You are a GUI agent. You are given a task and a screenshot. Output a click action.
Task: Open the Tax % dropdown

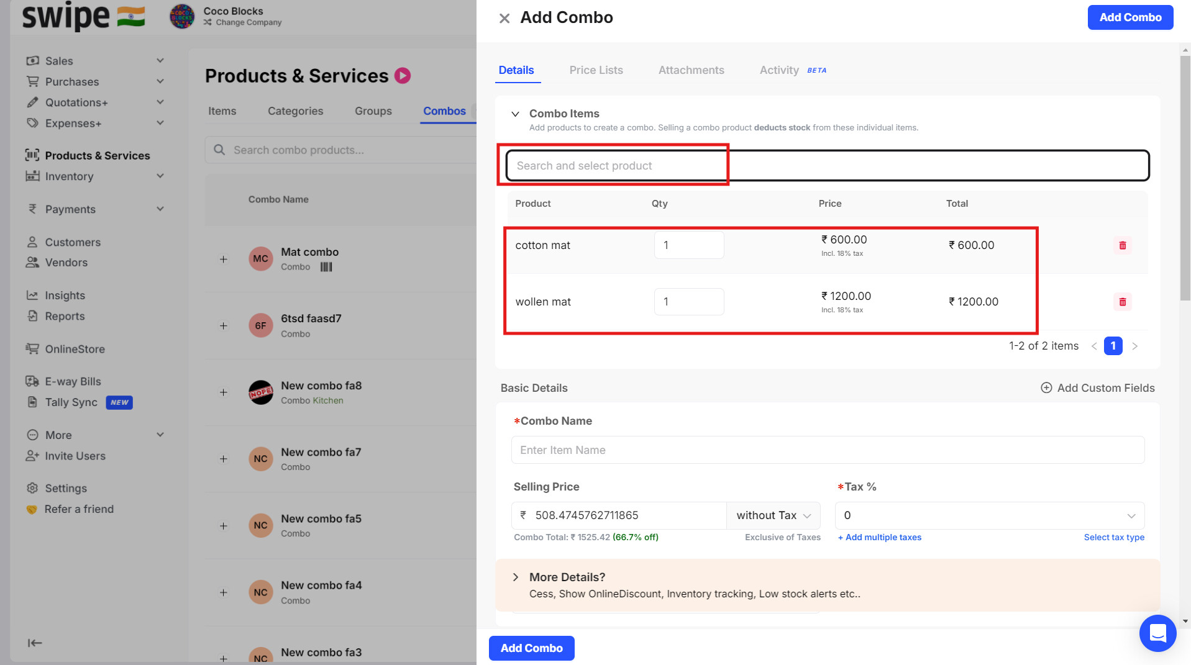point(989,515)
